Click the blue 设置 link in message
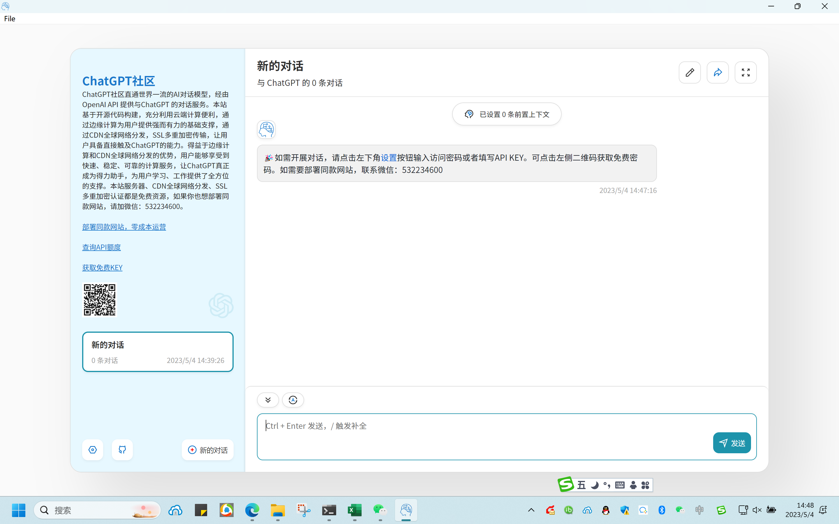 [389, 158]
